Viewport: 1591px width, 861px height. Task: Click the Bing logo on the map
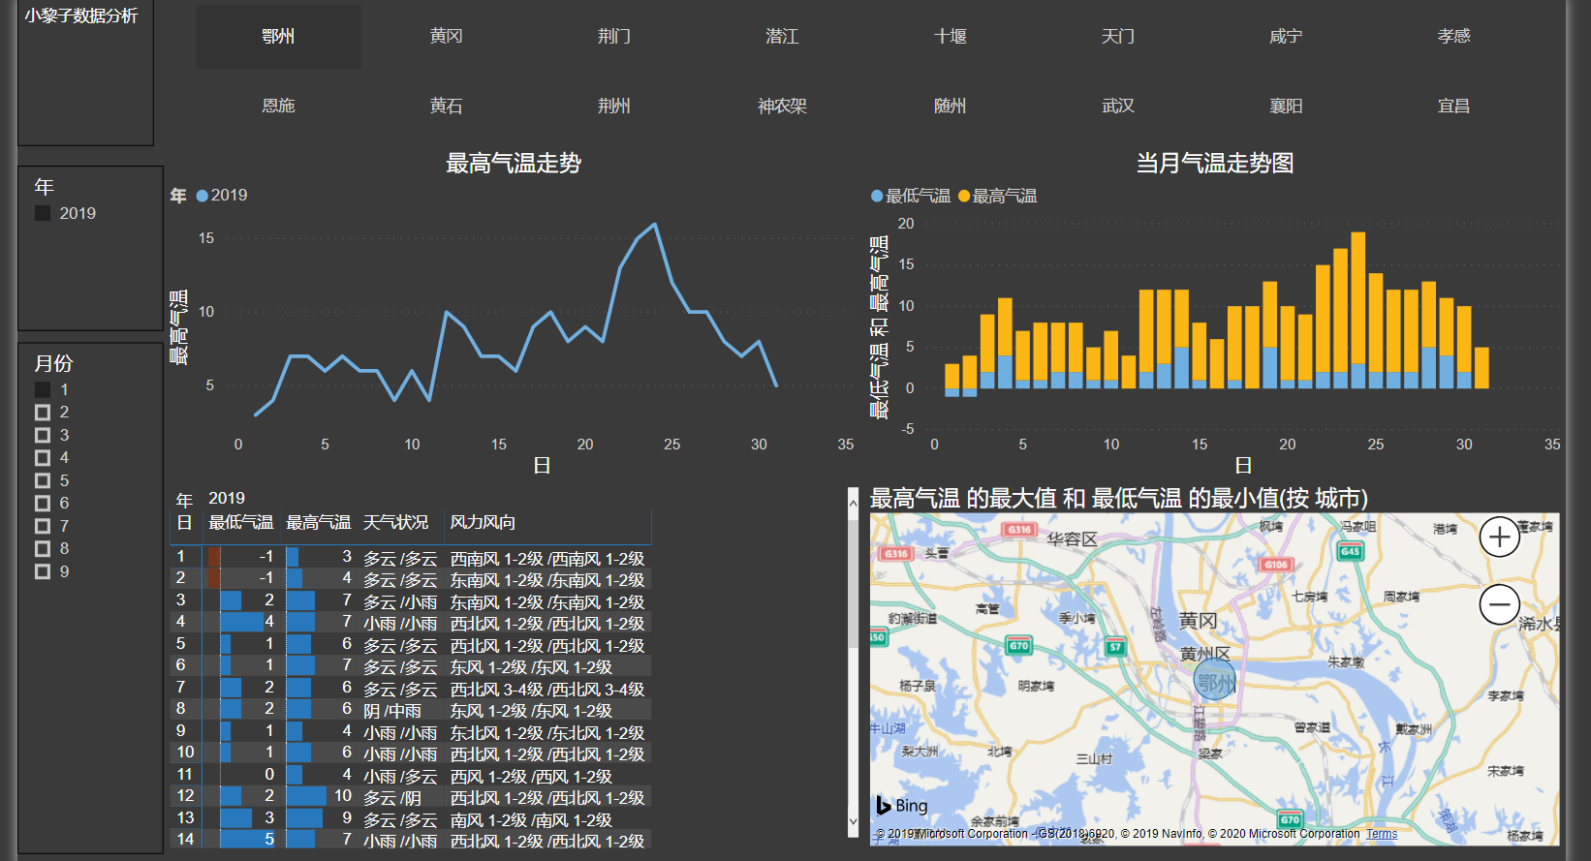(901, 805)
